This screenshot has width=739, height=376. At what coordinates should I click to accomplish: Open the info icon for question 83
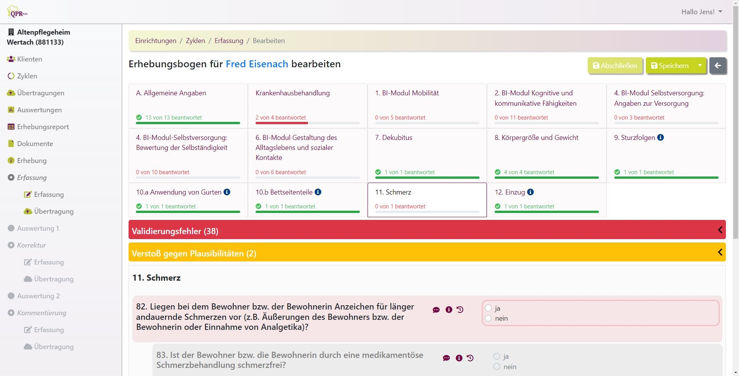point(459,358)
